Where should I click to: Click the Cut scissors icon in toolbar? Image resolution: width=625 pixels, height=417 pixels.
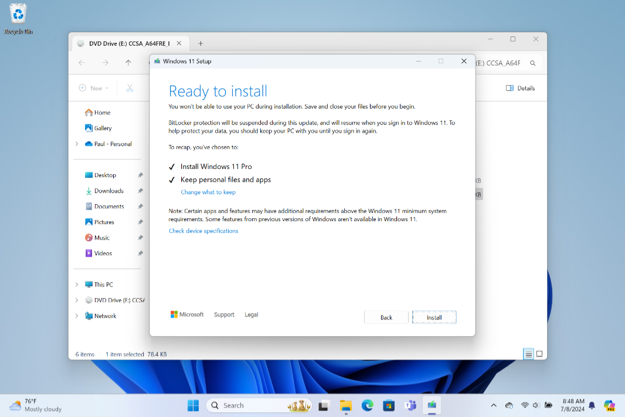click(130, 88)
